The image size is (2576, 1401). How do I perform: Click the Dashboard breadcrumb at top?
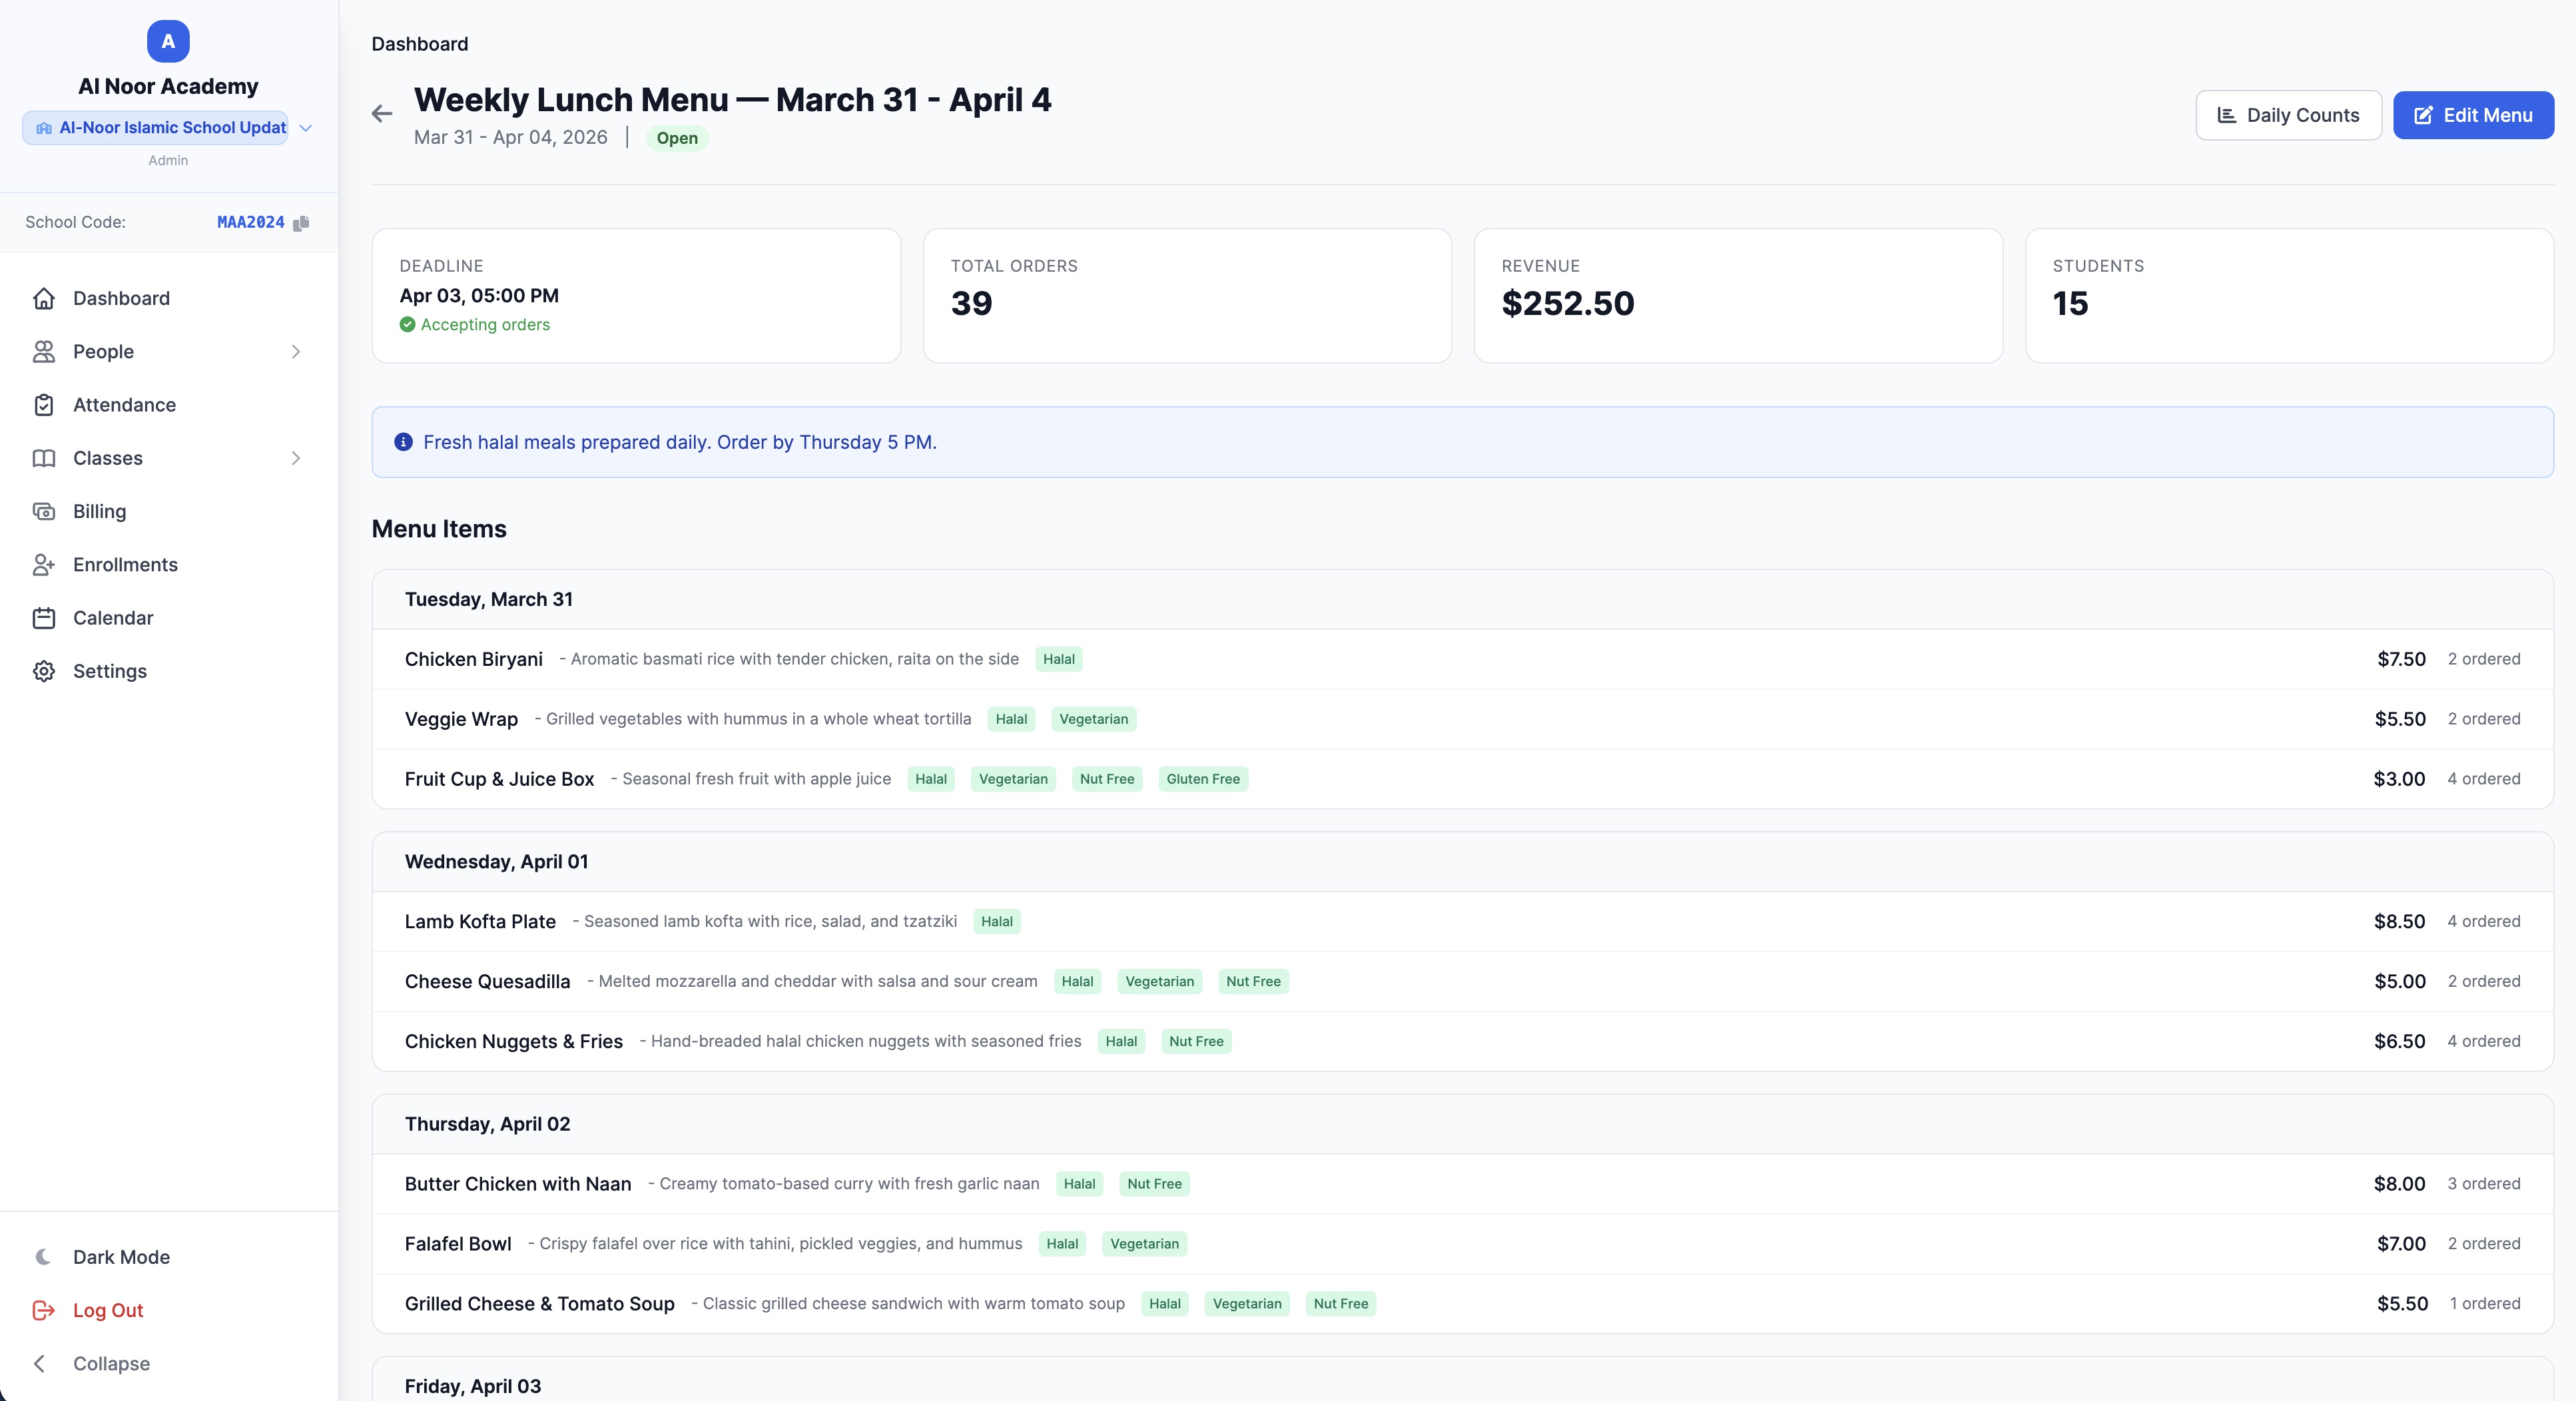coord(419,44)
